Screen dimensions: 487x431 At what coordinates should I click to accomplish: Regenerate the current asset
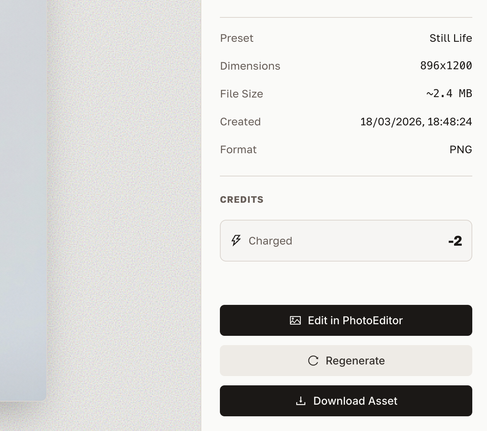pyautogui.click(x=346, y=361)
